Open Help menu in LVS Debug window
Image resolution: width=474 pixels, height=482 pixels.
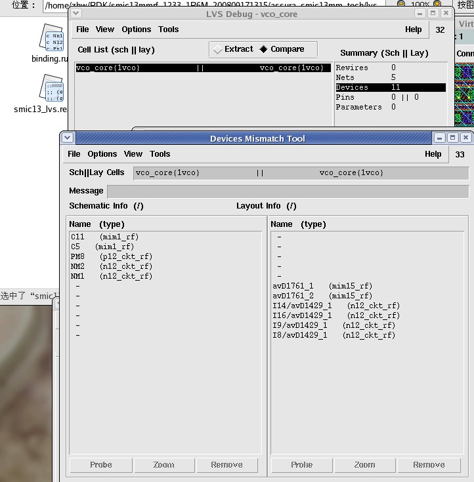(x=413, y=30)
